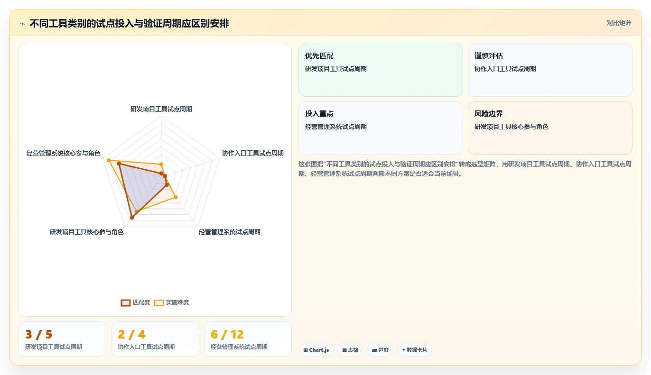Screen dimensions: 651x375
Task: Open the 谨慎评估 card
Action: (550, 70)
